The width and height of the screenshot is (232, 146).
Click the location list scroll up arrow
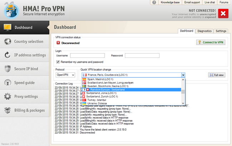(183, 80)
